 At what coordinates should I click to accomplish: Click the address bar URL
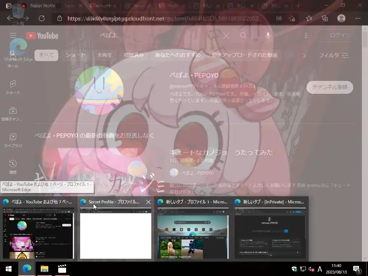pos(163,19)
